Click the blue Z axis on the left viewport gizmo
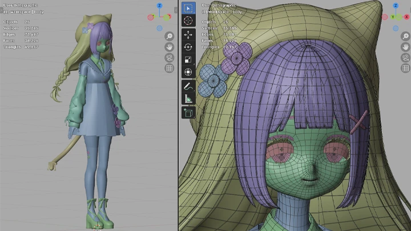Image resolution: width=411 pixels, height=231 pixels. click(159, 6)
